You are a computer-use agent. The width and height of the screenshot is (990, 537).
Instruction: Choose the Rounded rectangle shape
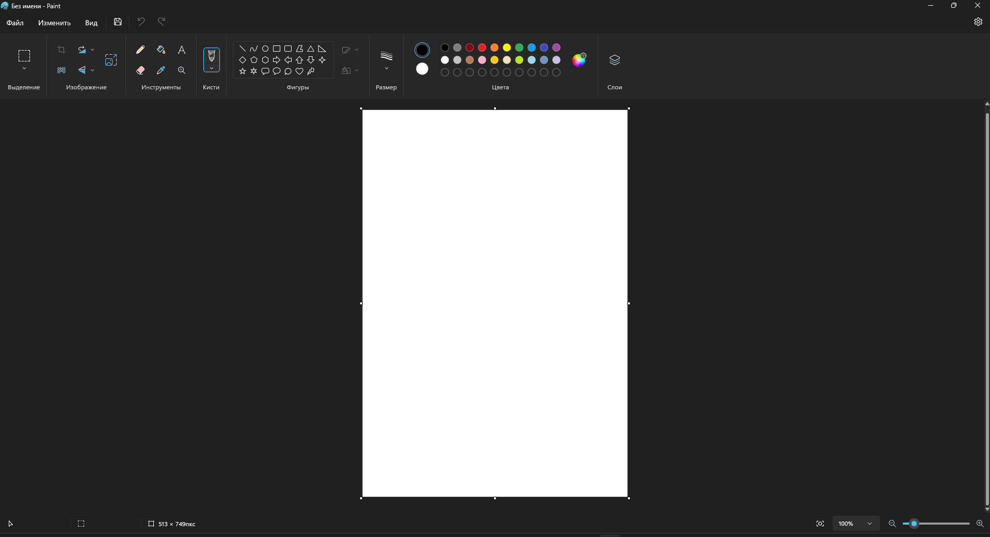tap(288, 49)
